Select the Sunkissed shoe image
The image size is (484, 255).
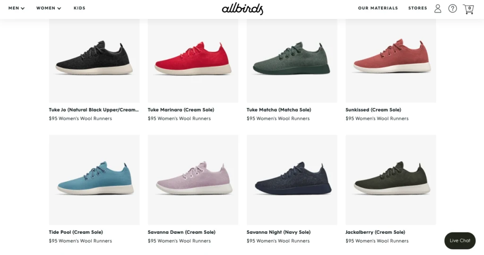pyautogui.click(x=391, y=61)
